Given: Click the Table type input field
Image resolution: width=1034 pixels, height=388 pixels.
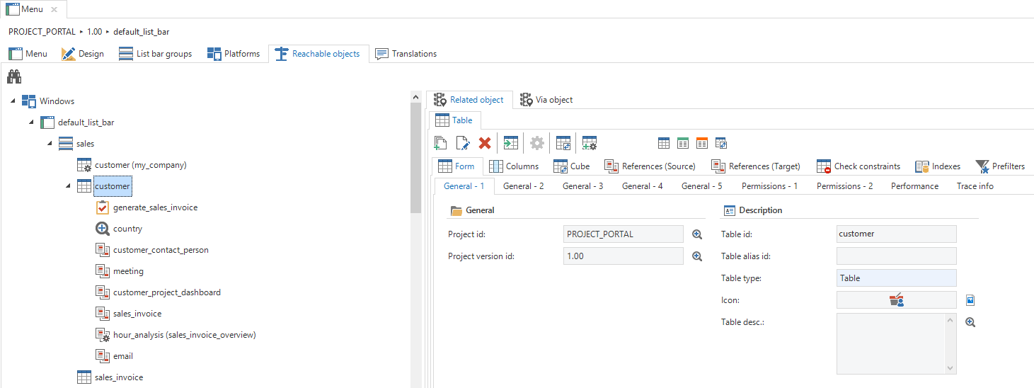Looking at the screenshot, I should (x=896, y=278).
